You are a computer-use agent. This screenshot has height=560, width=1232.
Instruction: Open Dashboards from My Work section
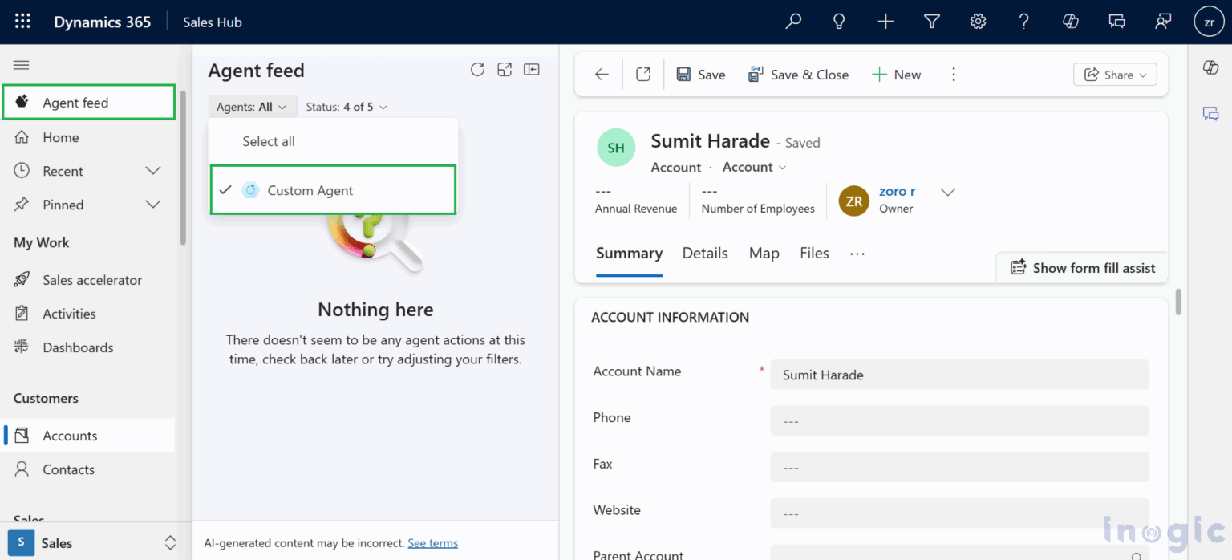tap(77, 347)
